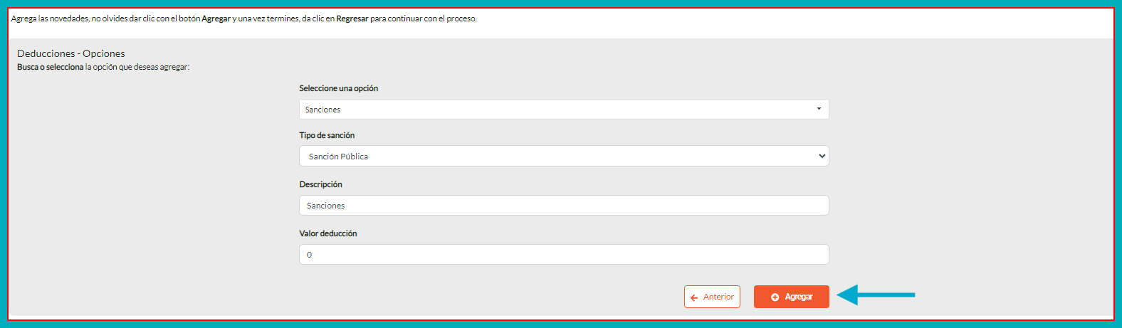Focus the Descripción text field
Viewport: 1122px width, 328px height.
pyautogui.click(x=564, y=206)
